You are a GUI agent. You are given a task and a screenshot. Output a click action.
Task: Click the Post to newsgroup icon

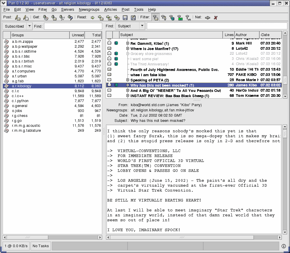(18, 17)
